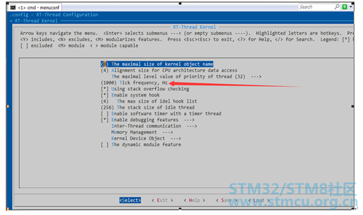The height and width of the screenshot is (215, 363).
Task: Click the Help button
Action: click(194, 200)
